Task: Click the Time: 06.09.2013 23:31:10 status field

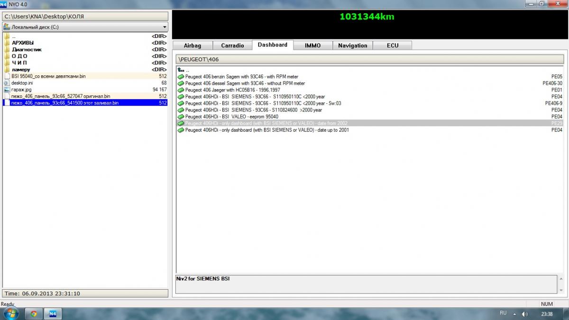Action: [85, 293]
